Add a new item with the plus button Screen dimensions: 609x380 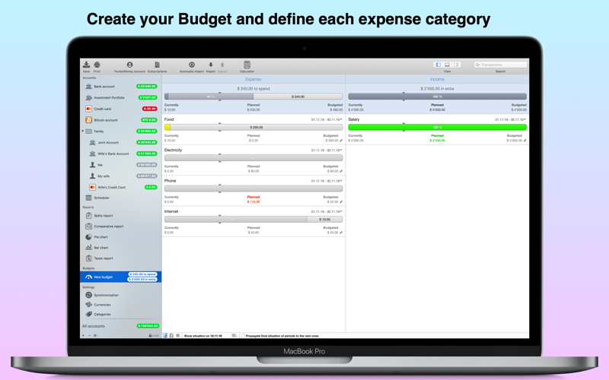83,335
